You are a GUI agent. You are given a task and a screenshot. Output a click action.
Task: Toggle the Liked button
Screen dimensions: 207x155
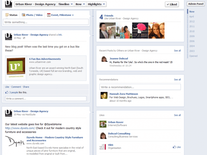point(172,4)
